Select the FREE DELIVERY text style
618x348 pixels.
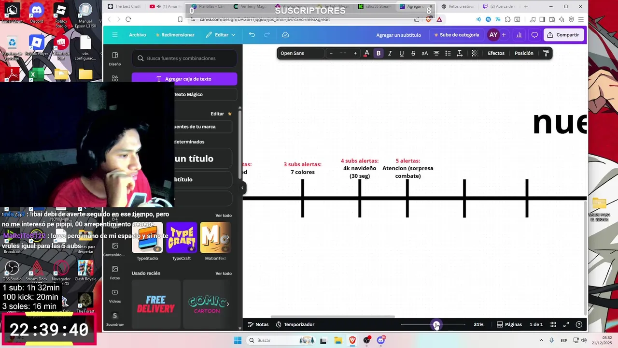(156, 304)
